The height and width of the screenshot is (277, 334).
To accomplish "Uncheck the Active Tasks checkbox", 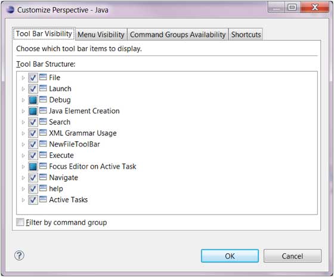I will click(x=33, y=200).
